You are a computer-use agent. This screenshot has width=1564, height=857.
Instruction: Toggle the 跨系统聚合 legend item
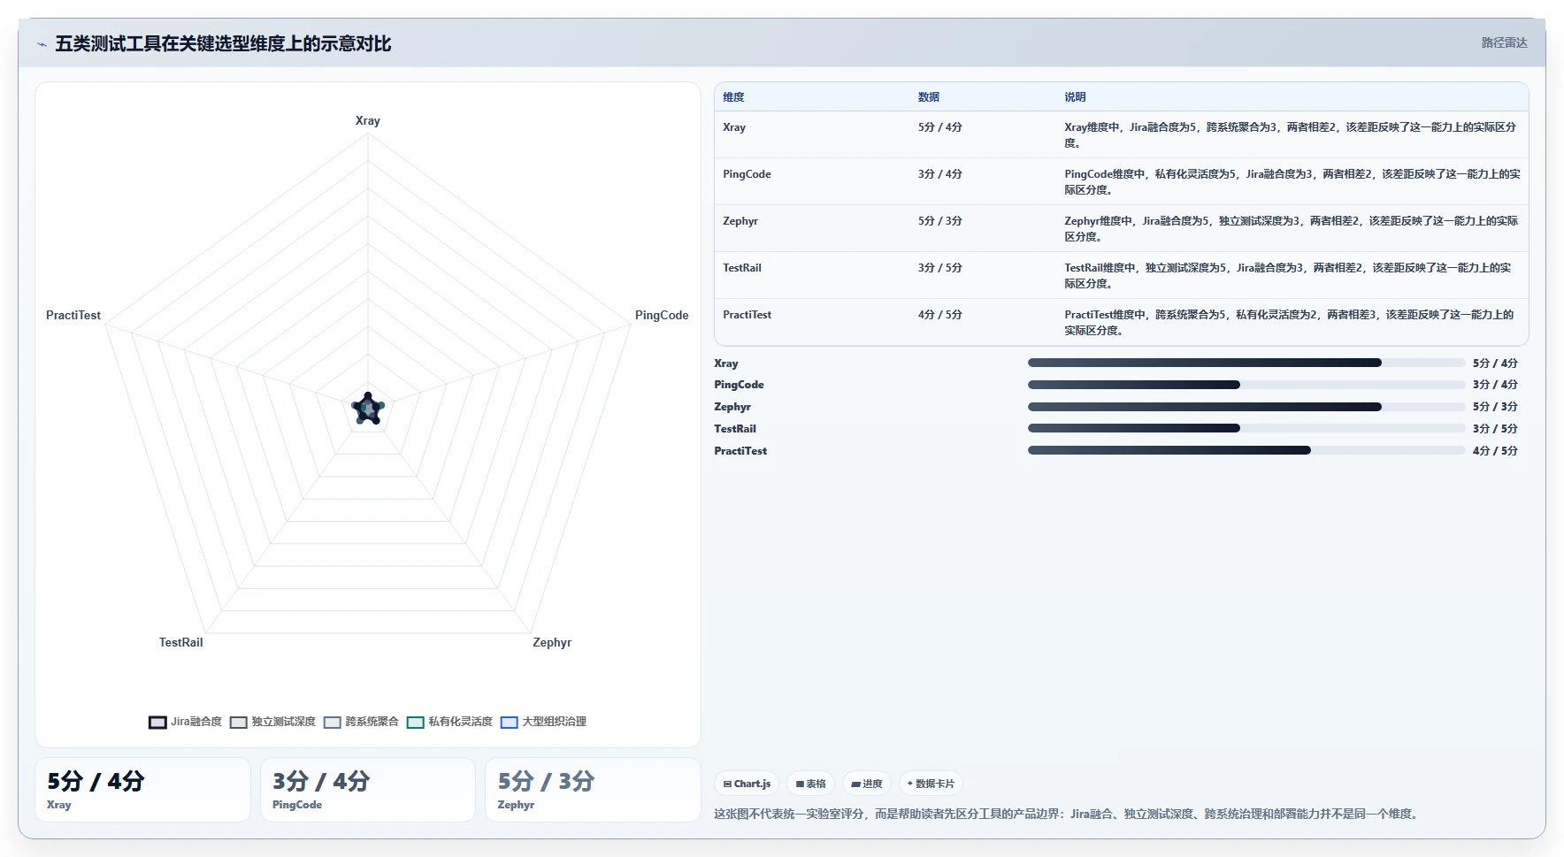(x=361, y=722)
